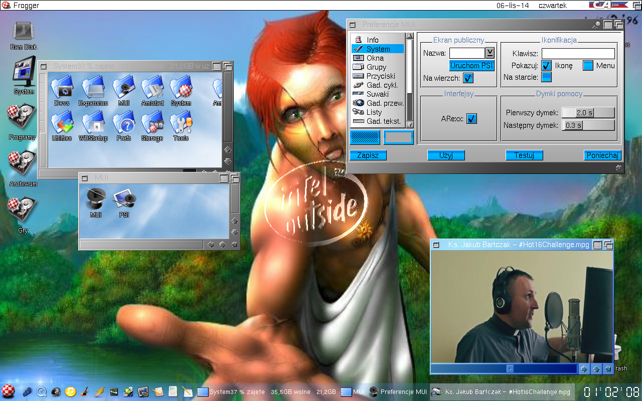This screenshot has width=642, height=401.
Task: Click the Amiga boing ball start icon
Action: (8, 391)
